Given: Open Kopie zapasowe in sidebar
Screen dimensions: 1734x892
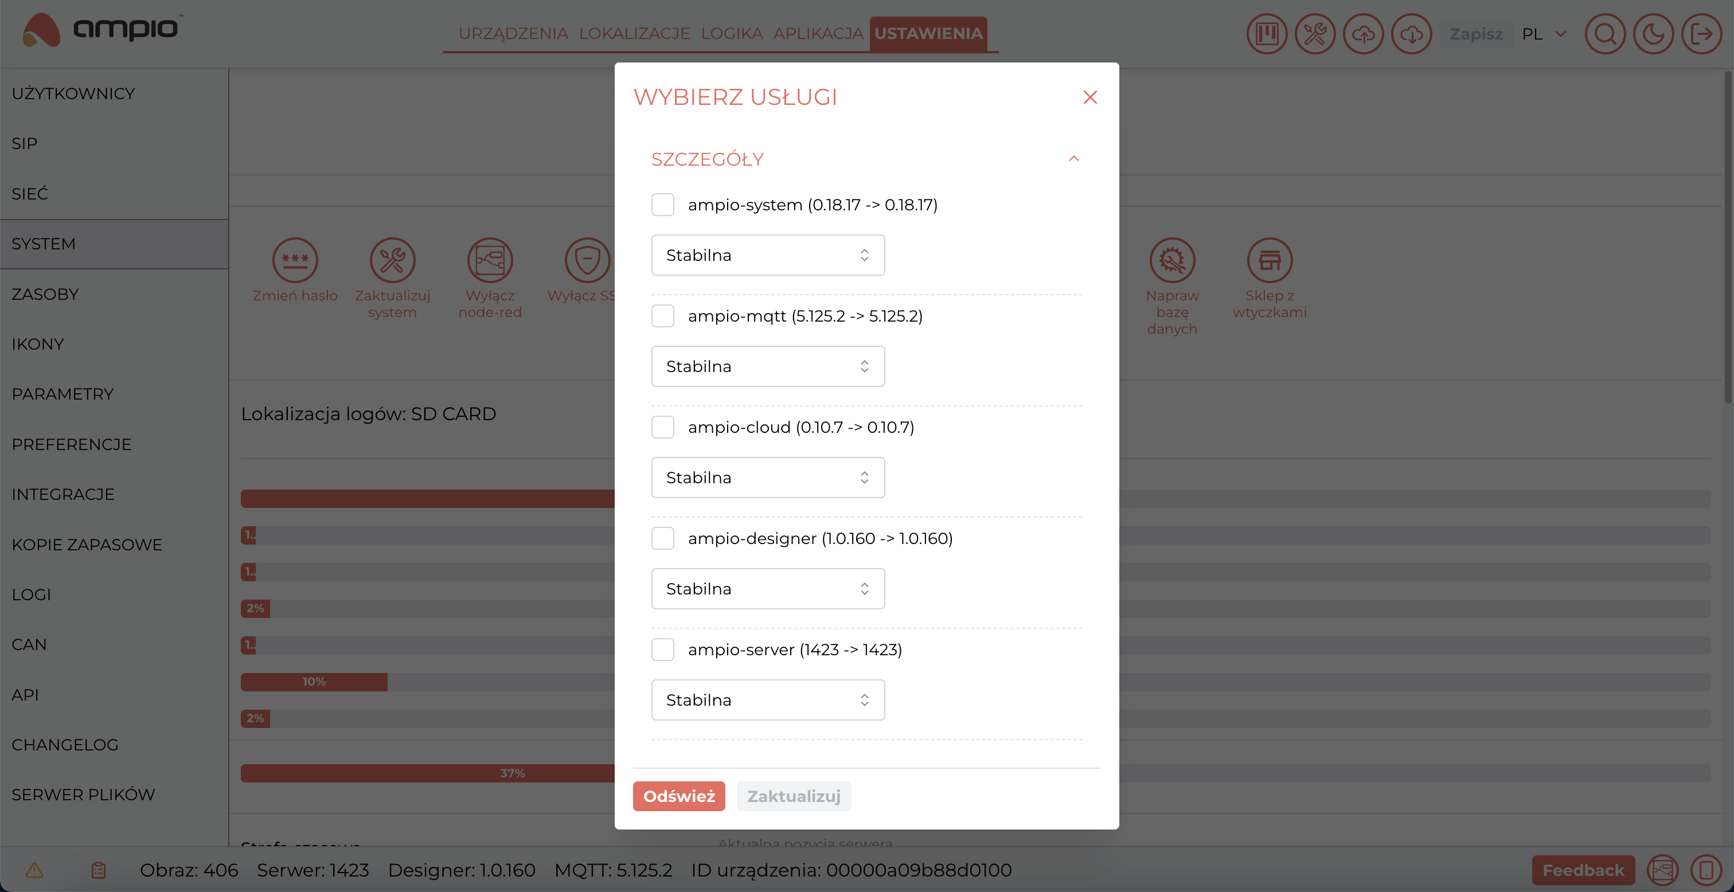Looking at the screenshot, I should click(x=115, y=545).
